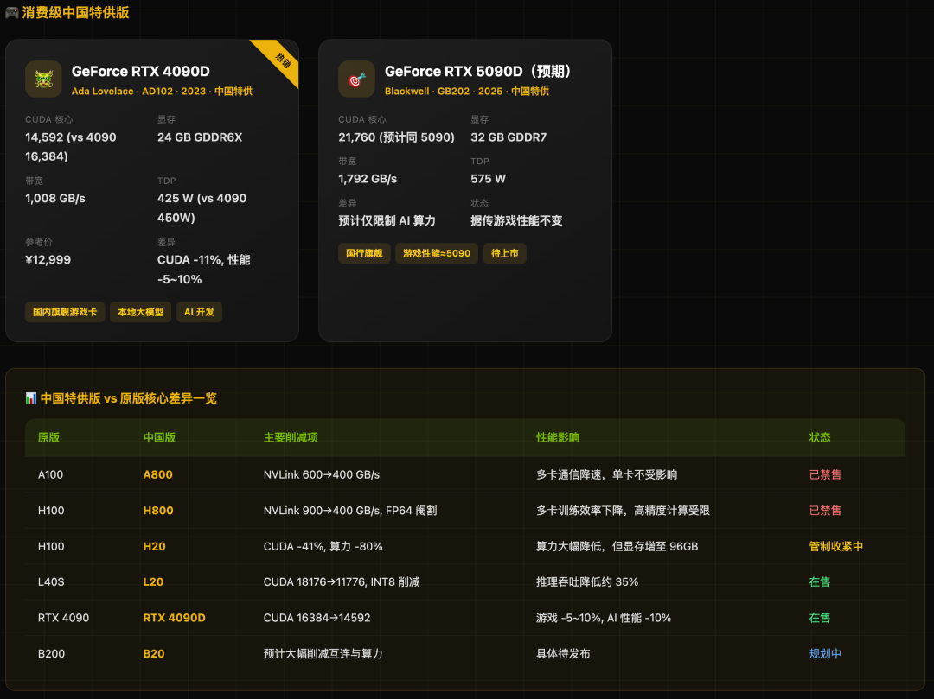This screenshot has width=934, height=699.
Task: Click the 1,008 GB/s bandwidth value
Action: pyautogui.click(x=54, y=198)
